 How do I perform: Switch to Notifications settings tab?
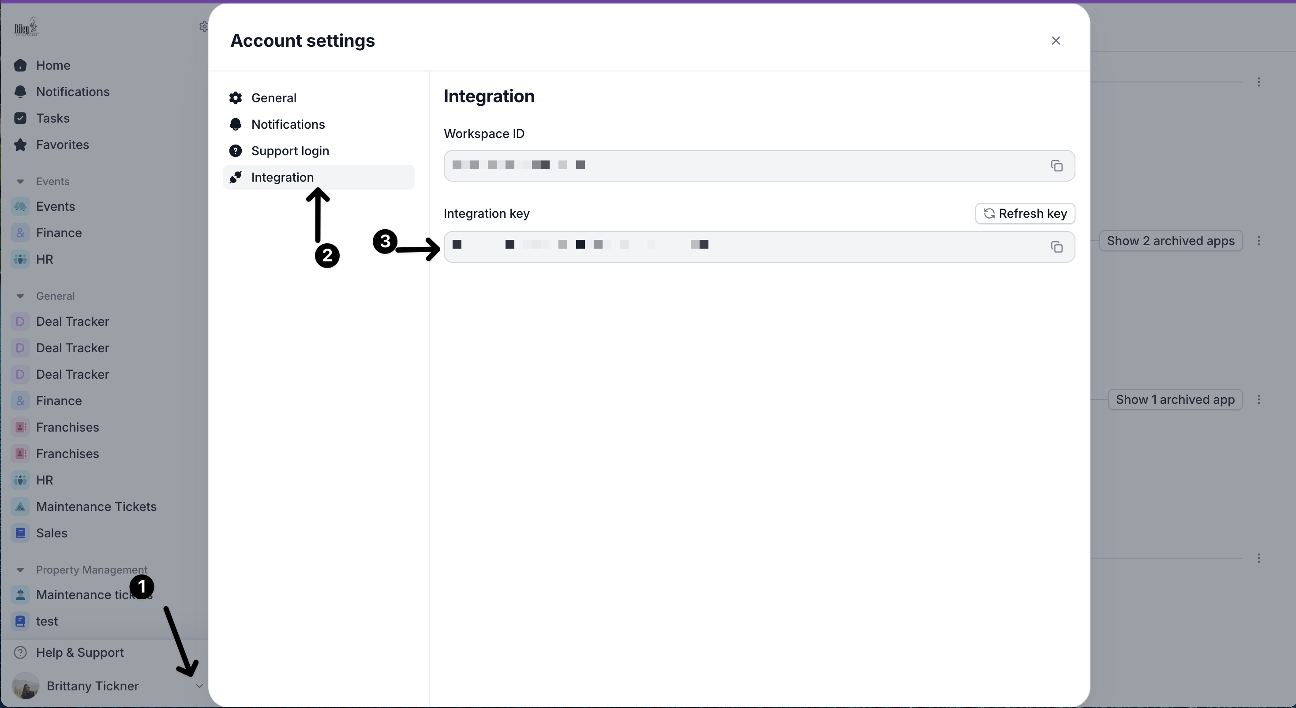[288, 124]
